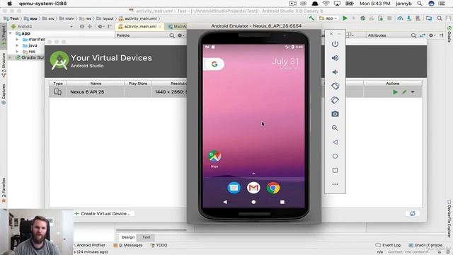Switch to activity_main.xml editor tab
Image resolution: width=453 pixels, height=255 pixels.
click(x=140, y=26)
